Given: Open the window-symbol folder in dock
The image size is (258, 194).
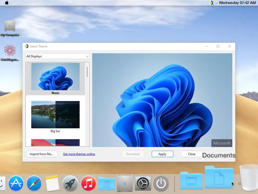Looking at the screenshot, I should [191, 180].
